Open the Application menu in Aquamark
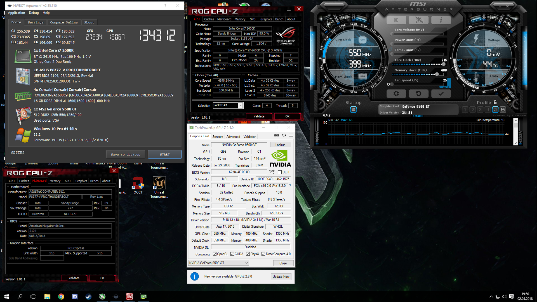The height and width of the screenshot is (302, 537). click(16, 13)
